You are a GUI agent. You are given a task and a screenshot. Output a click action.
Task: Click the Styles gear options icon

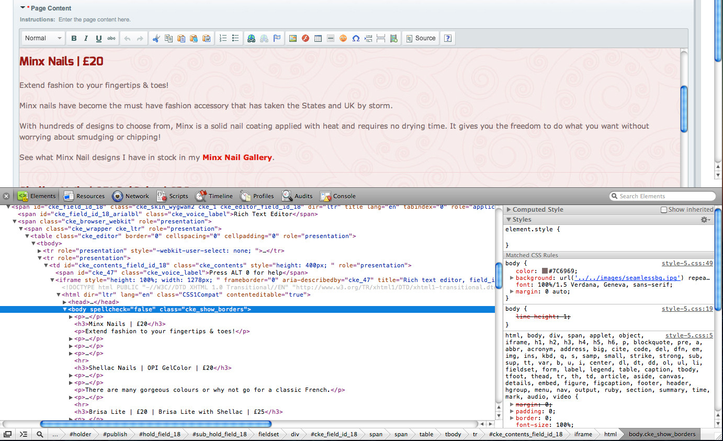pyautogui.click(x=706, y=220)
